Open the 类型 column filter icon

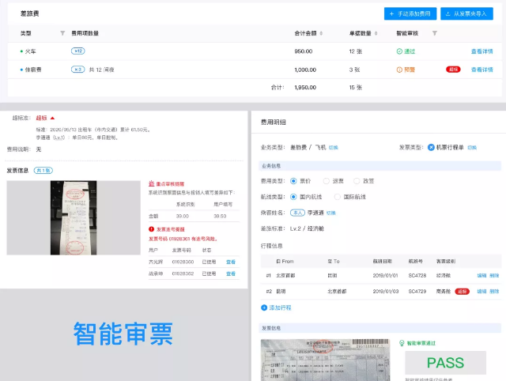pyautogui.click(x=62, y=33)
